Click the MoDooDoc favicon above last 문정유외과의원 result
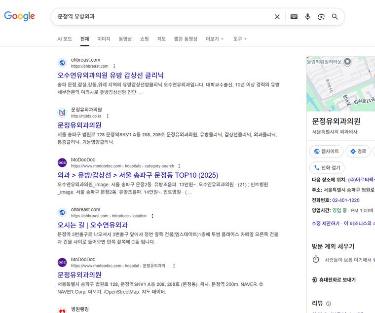Screen dimensions: 375x313 [62, 262]
